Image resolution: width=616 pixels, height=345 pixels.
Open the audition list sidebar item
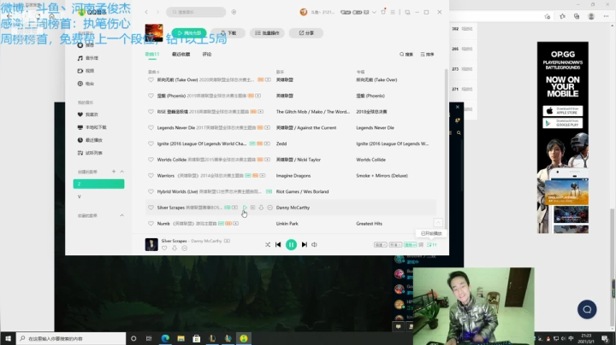90,153
